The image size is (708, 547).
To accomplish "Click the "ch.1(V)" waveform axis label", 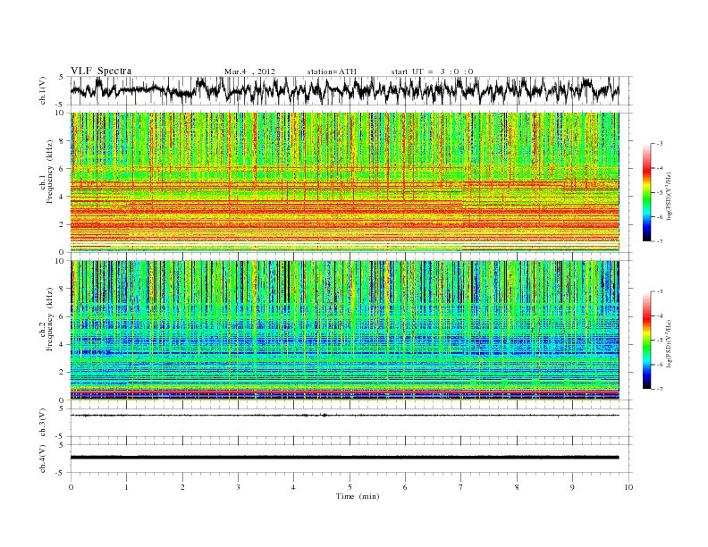I will click(43, 90).
